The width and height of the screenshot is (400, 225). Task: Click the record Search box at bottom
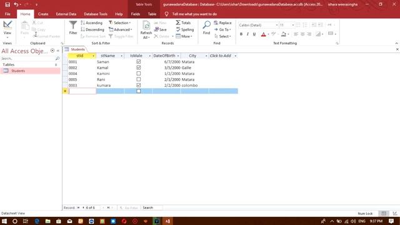click(152, 207)
